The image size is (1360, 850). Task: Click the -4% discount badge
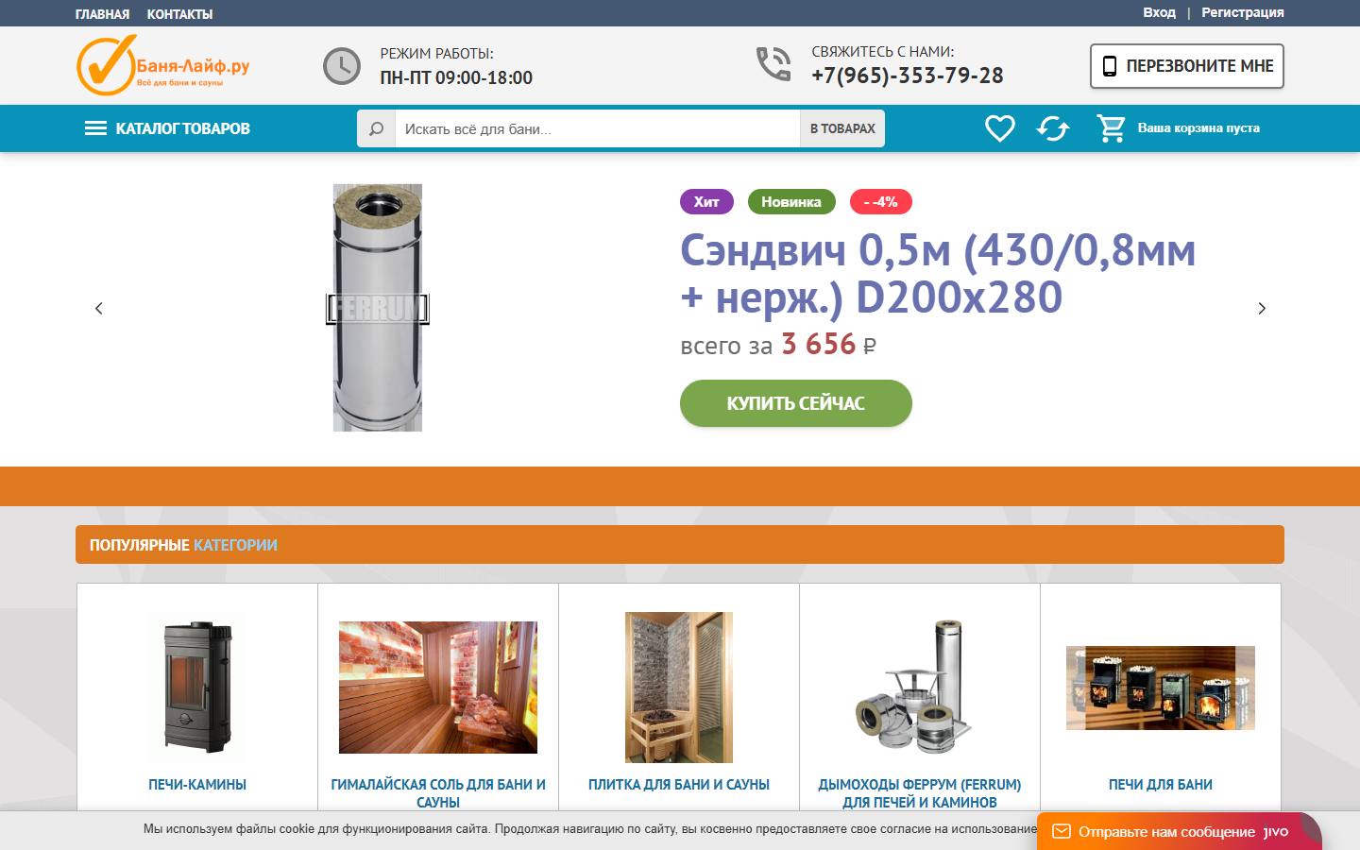(x=881, y=201)
